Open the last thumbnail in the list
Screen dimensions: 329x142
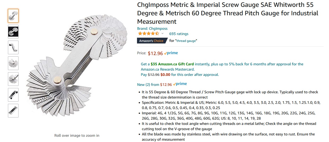(13, 111)
